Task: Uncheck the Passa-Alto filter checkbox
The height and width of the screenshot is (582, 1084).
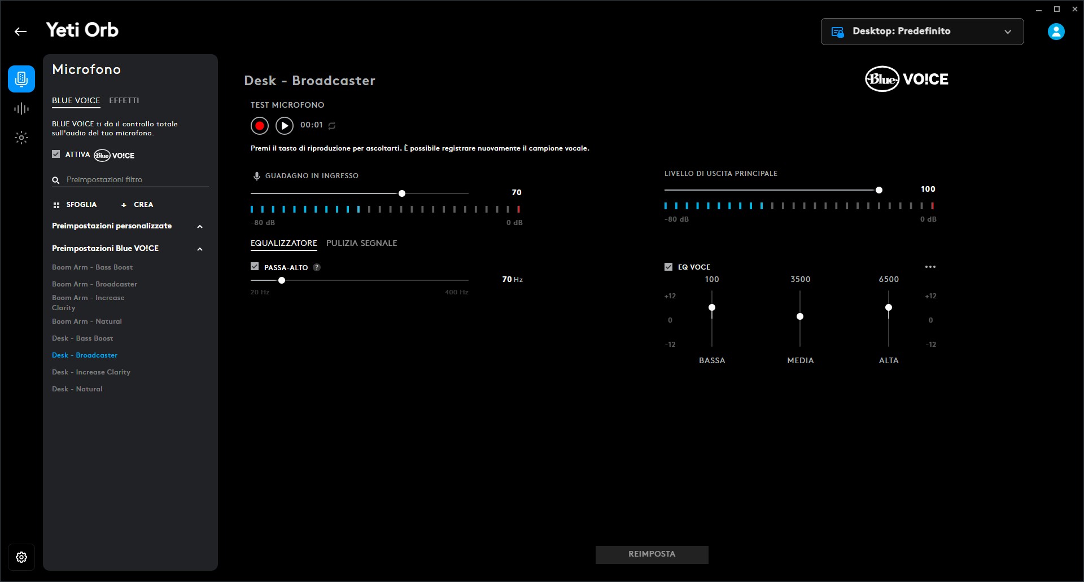Action: [x=255, y=267]
